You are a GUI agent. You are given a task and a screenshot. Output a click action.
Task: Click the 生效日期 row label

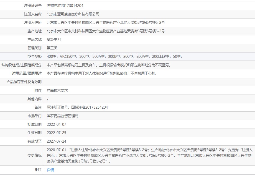coord(34,133)
